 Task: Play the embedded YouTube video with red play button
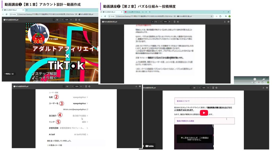(204, 113)
